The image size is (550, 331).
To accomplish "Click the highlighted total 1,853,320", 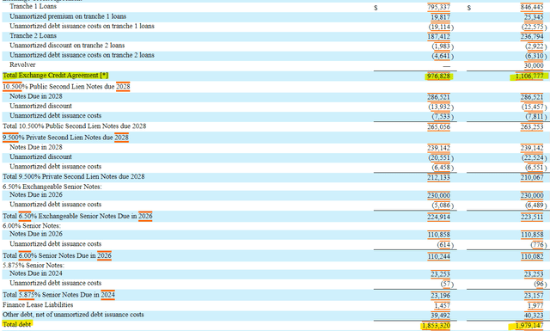I will 436,326.
